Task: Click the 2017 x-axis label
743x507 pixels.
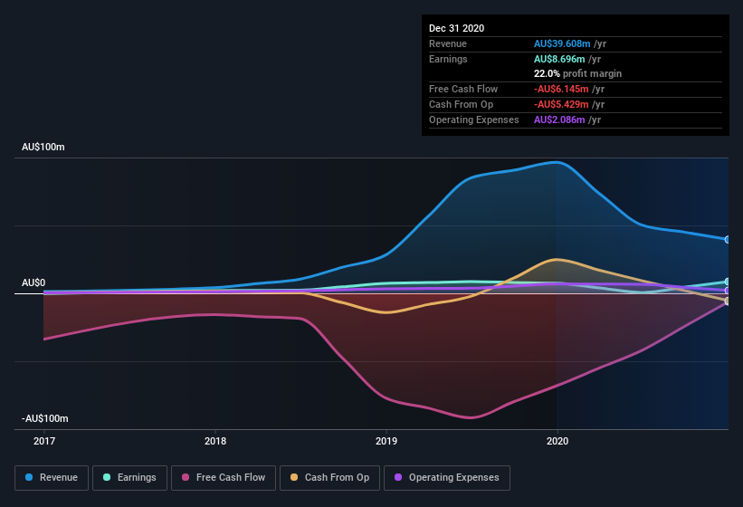Action: coord(44,441)
